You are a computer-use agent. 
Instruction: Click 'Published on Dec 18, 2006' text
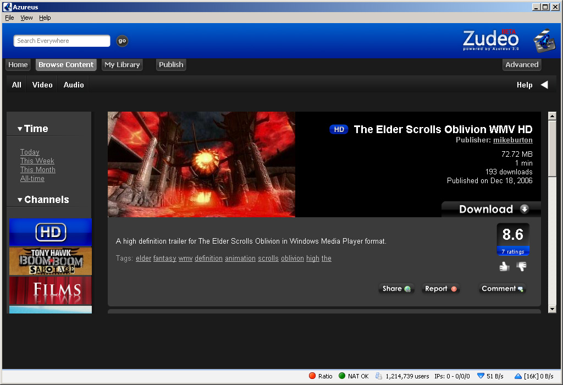(x=490, y=180)
